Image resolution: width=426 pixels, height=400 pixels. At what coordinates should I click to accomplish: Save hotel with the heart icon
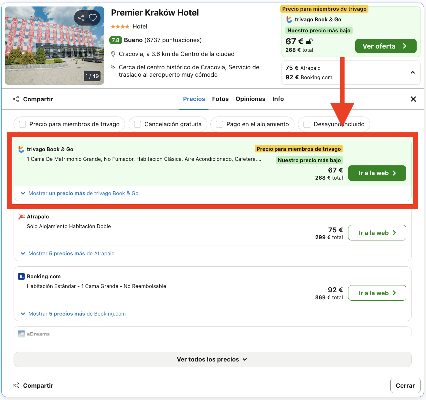[x=93, y=18]
